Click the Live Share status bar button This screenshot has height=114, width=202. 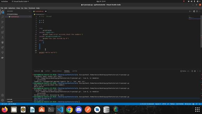tap(12, 104)
